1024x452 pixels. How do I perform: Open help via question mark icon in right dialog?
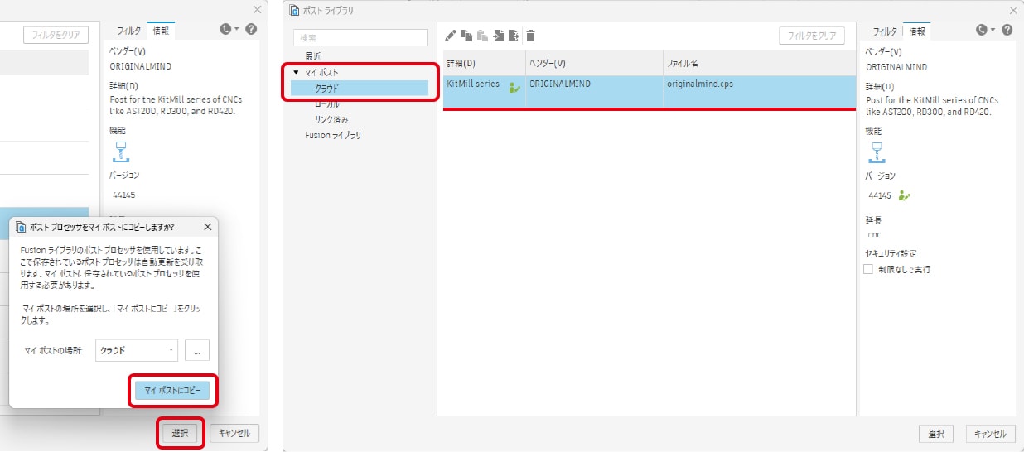1007,30
